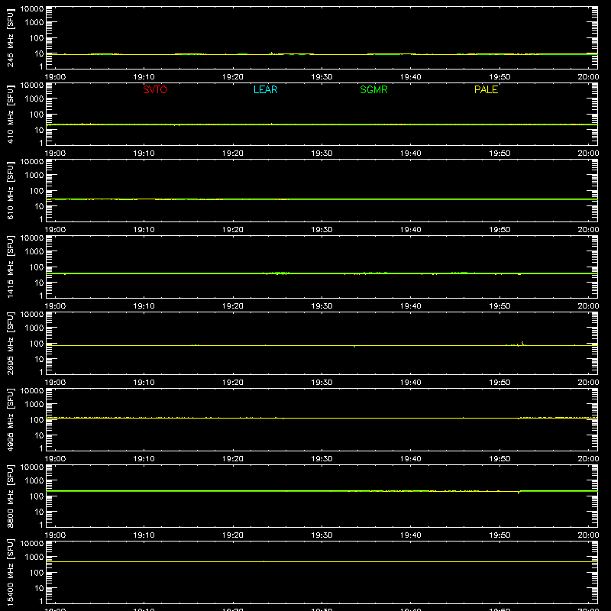Click the 100 y-axis label of 610 MHz plot
This screenshot has height=611, width=611.
[37, 190]
